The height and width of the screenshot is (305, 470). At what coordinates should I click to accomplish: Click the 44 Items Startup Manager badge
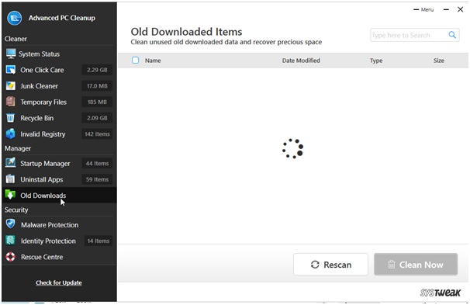tap(97, 164)
